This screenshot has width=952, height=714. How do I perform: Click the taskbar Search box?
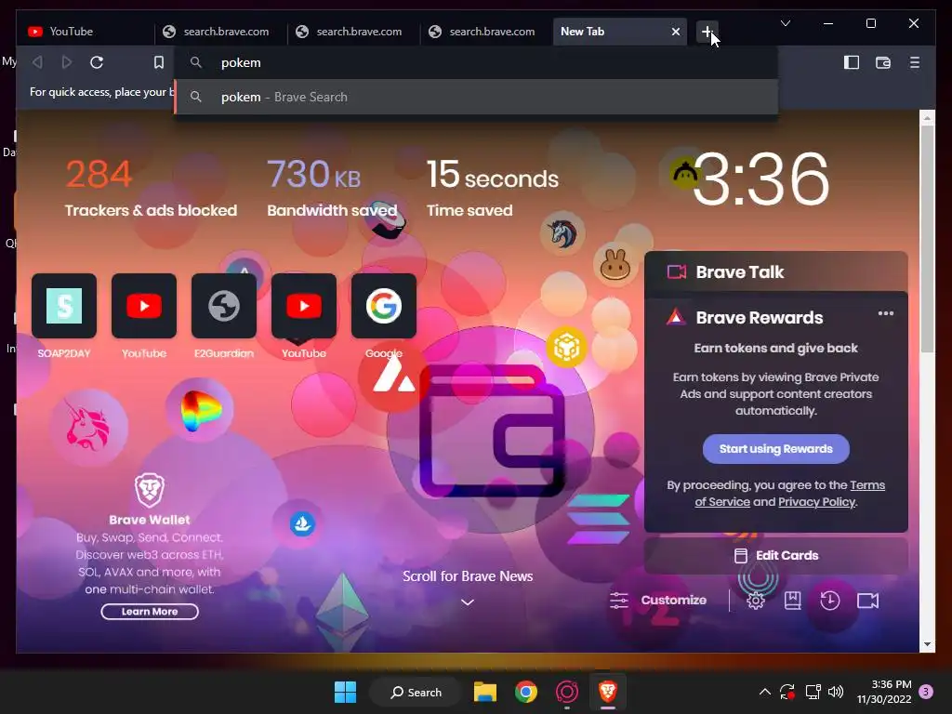[x=416, y=692]
